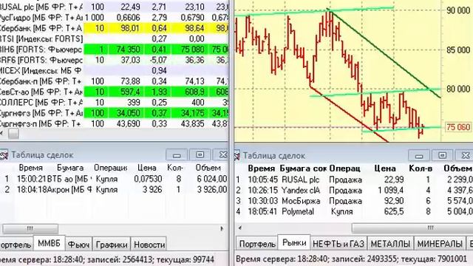Open the НЕФТЬ и ГАЗ tab
The image size is (473, 266).
coord(338,244)
